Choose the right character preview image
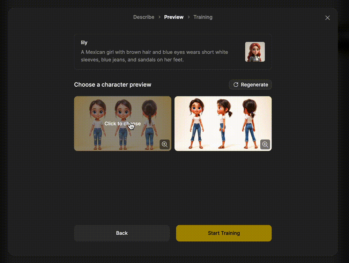The height and width of the screenshot is (263, 349). [x=223, y=124]
